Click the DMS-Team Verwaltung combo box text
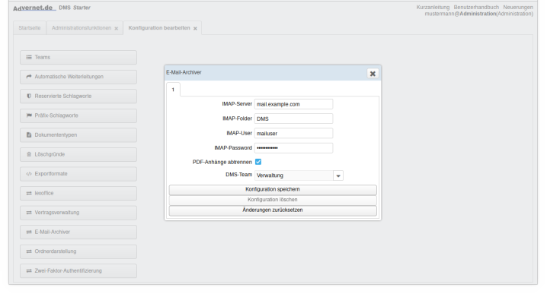The height and width of the screenshot is (294, 547). coord(294,175)
